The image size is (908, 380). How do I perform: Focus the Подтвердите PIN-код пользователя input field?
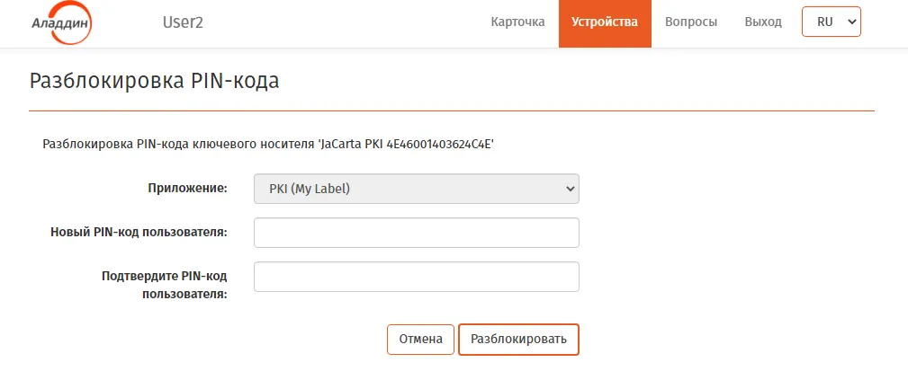point(417,277)
